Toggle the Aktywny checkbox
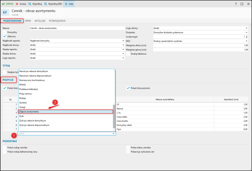Screen dimensions: 252x171 pyautogui.click(x=4, y=36)
